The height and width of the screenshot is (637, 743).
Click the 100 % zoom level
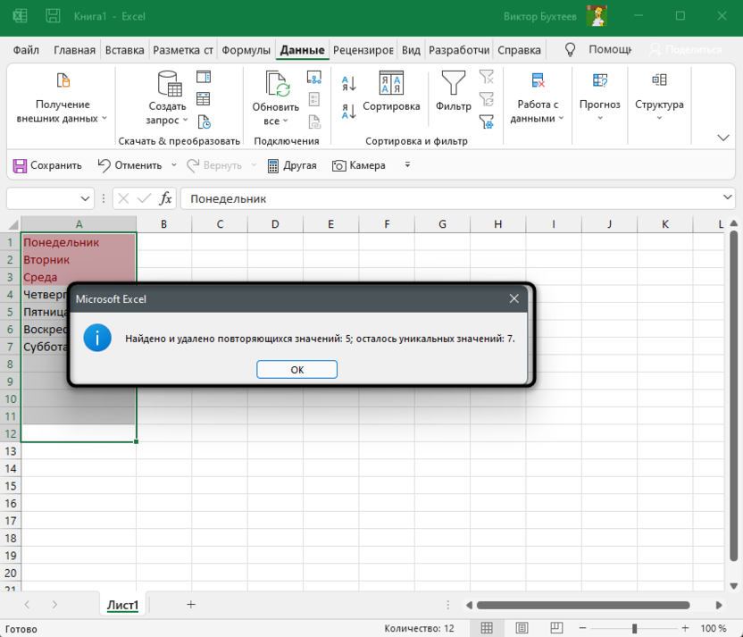pos(714,628)
